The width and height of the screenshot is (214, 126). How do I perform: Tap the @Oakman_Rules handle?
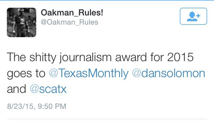[x=70, y=22]
